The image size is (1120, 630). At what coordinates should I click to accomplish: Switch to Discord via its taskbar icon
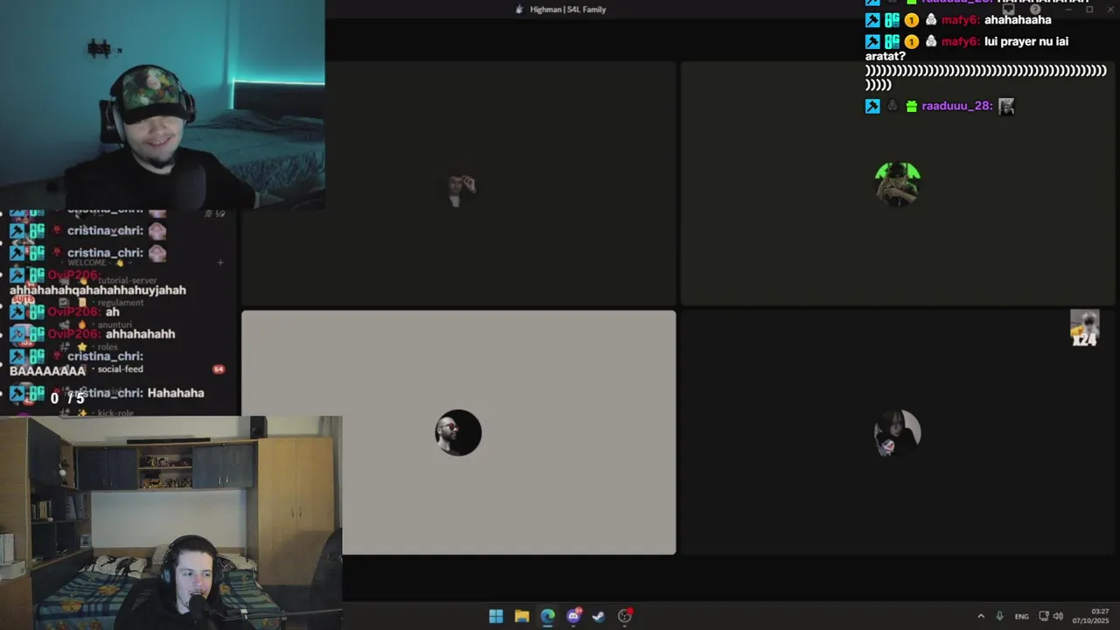[573, 616]
